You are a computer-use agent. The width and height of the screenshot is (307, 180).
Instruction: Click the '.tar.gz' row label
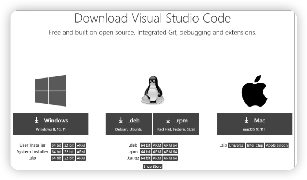pyautogui.click(x=133, y=158)
